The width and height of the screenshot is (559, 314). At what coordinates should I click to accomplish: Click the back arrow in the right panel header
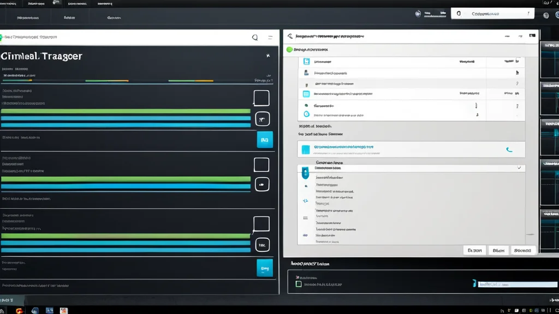tap(290, 37)
